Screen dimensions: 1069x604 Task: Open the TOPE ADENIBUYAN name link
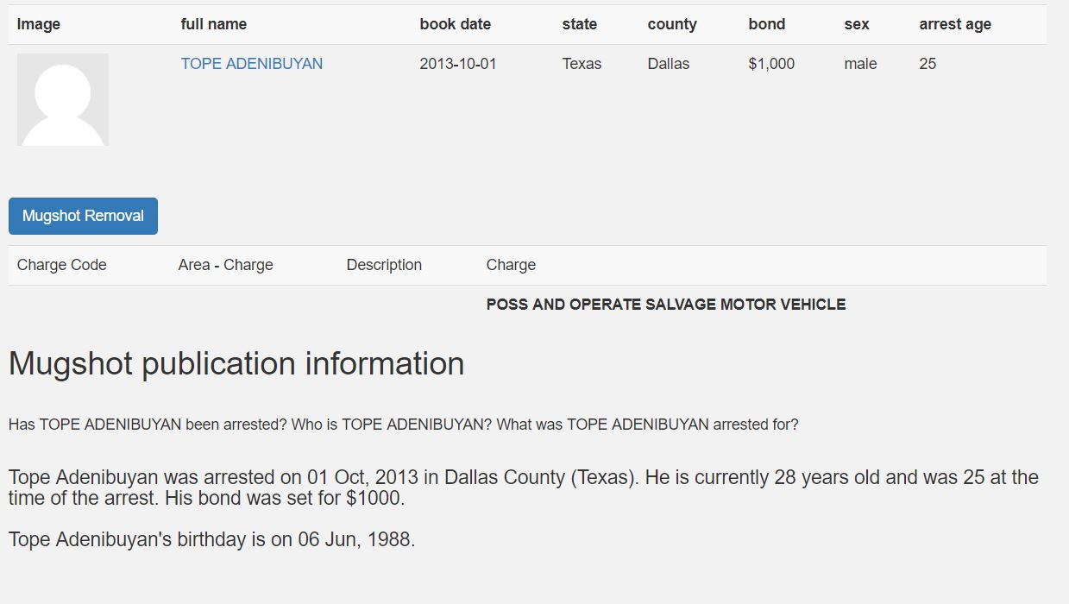251,64
